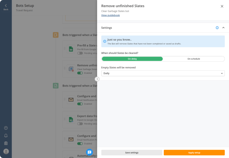Click the Settings info icon

(x=217, y=28)
